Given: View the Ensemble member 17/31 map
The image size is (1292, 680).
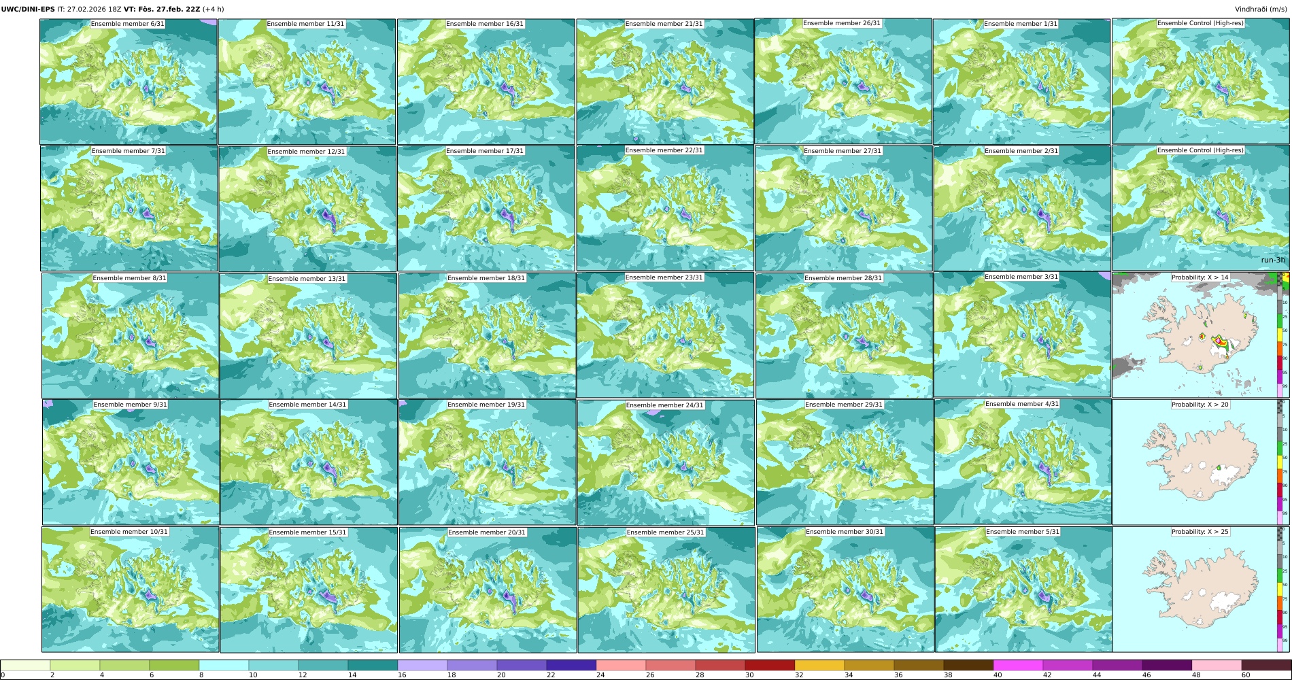Looking at the screenshot, I should (x=486, y=209).
